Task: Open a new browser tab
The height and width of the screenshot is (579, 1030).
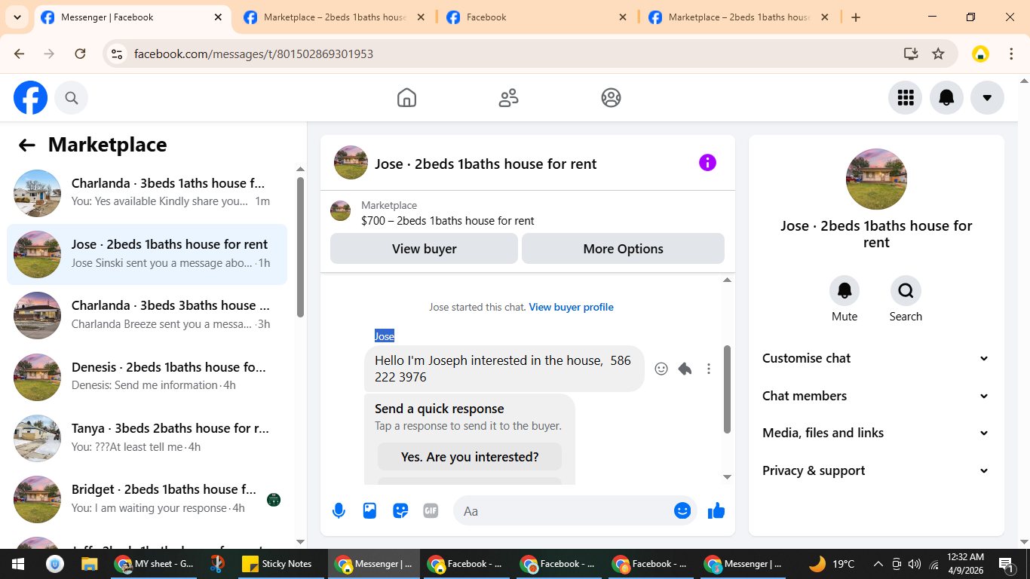Action: (856, 17)
